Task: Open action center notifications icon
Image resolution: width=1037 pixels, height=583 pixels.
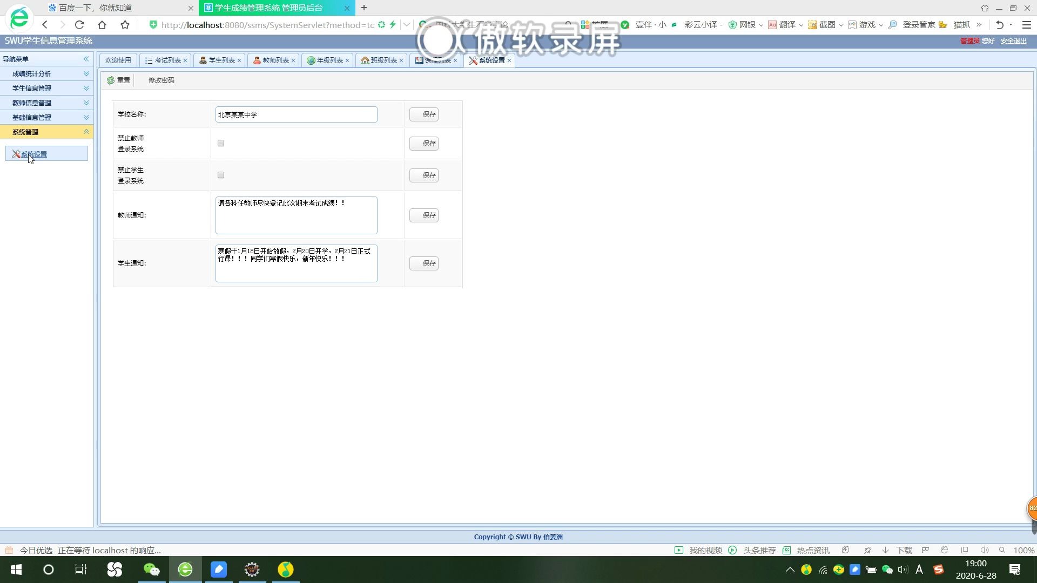Action: (x=1015, y=570)
